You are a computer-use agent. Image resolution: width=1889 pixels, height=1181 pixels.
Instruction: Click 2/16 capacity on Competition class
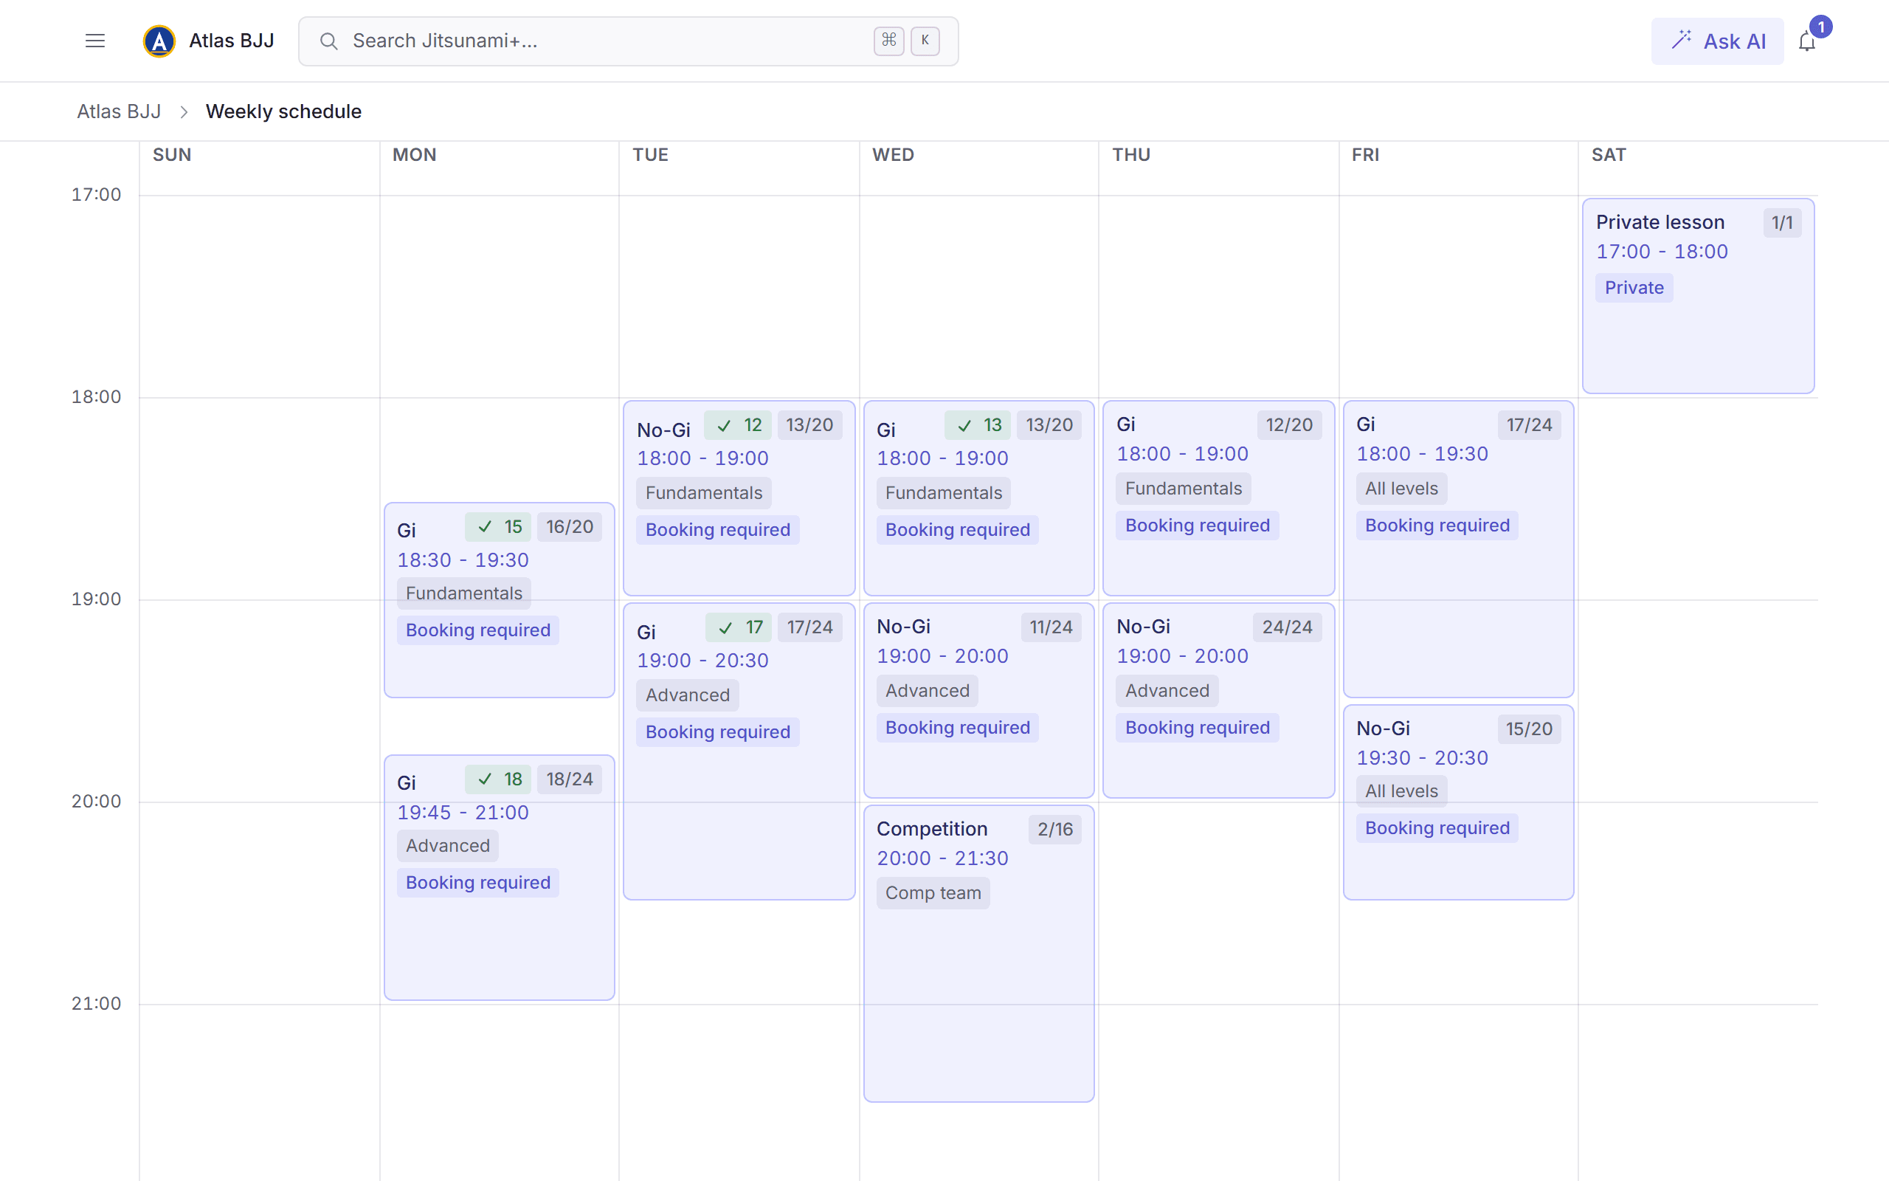point(1055,830)
